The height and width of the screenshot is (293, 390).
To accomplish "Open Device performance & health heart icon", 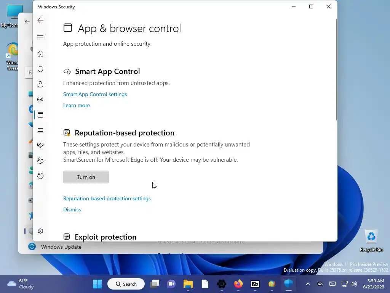I will point(40,145).
